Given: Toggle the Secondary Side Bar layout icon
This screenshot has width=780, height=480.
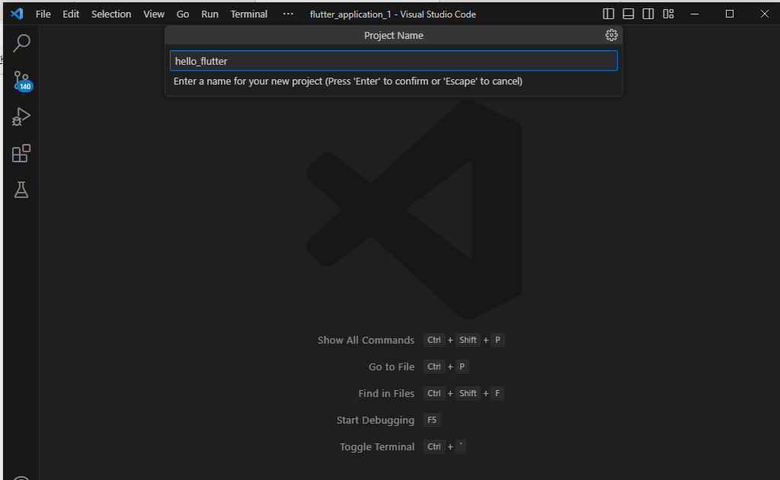Looking at the screenshot, I should [648, 14].
